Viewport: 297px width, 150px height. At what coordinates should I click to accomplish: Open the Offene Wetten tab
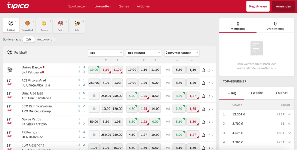(x=275, y=26)
